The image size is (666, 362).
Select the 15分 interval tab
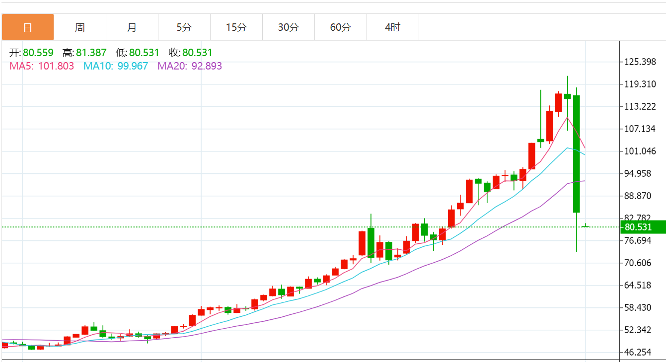[x=236, y=27]
